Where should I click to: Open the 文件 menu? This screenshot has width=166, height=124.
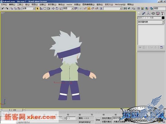pos(4,5)
